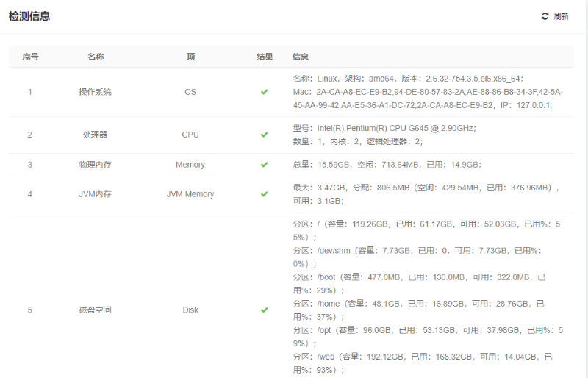Click the 检测信息 panel title

click(x=29, y=16)
